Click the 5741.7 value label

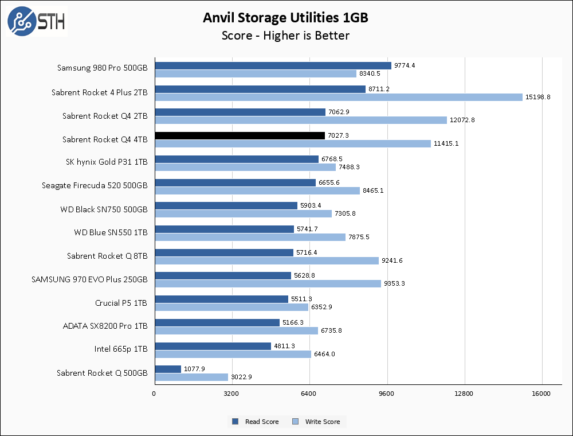pos(307,229)
